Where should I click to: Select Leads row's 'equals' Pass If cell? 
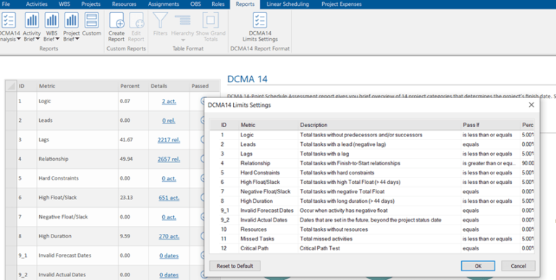489,144
